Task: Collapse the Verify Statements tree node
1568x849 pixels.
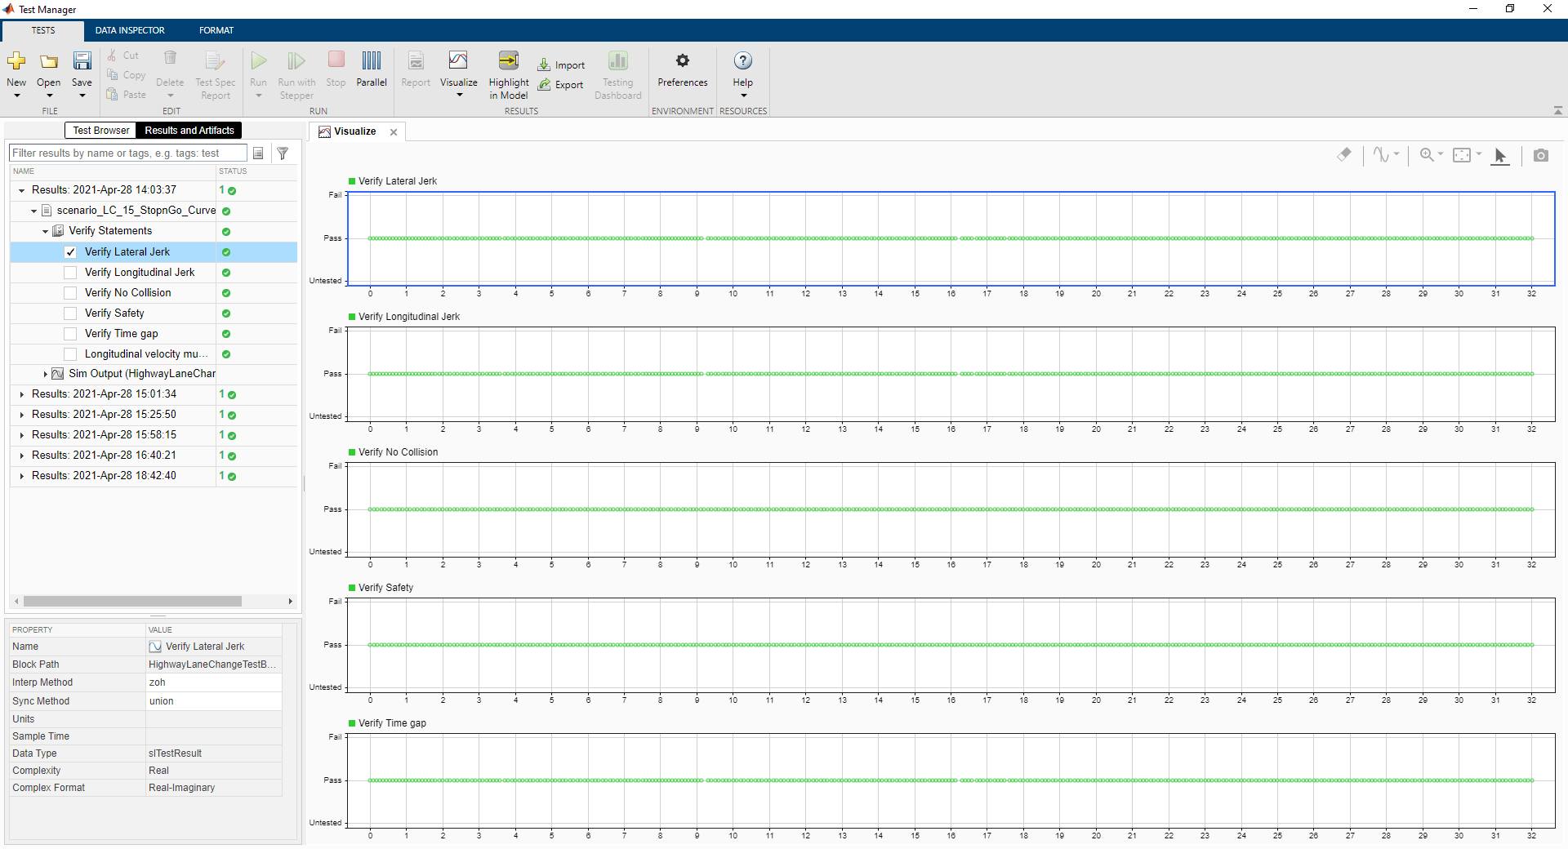Action: tap(45, 232)
